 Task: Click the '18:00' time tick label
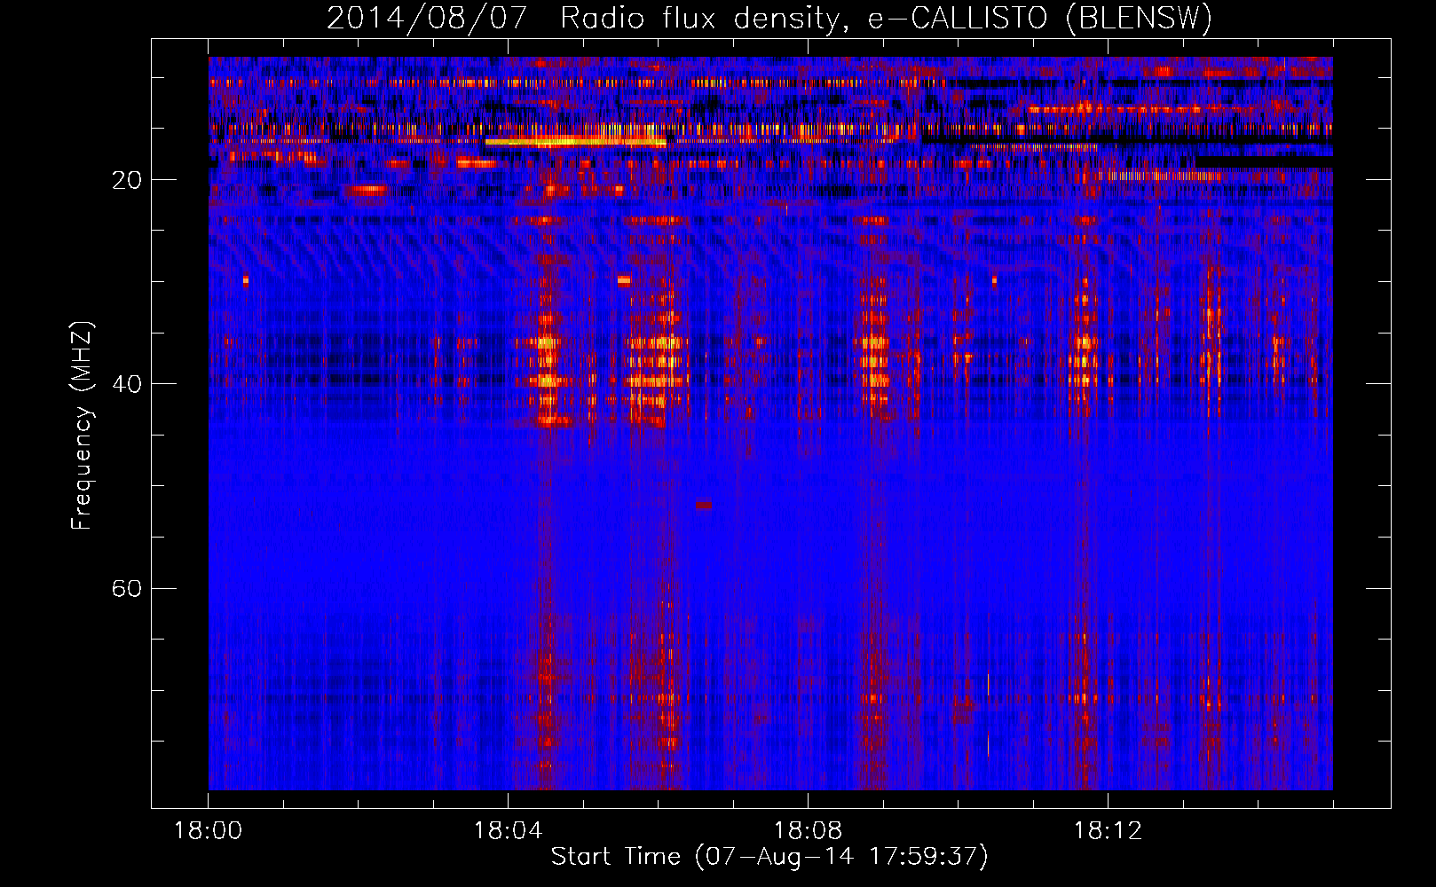click(x=209, y=830)
